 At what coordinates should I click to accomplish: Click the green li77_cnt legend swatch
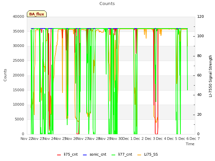pos(114,155)
